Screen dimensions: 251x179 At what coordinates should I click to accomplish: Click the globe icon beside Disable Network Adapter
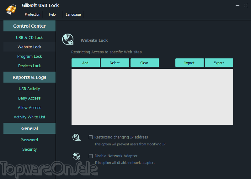(x=77, y=156)
